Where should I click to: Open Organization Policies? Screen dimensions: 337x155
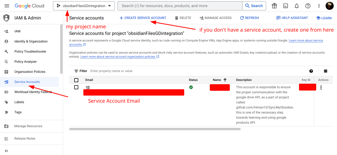[x=29, y=72]
